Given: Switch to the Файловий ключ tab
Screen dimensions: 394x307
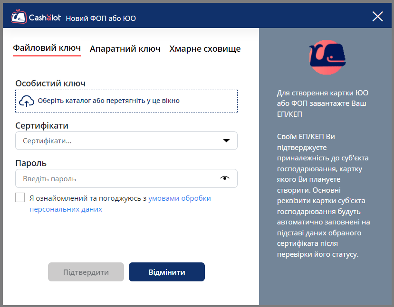Looking at the screenshot, I should [47, 48].
